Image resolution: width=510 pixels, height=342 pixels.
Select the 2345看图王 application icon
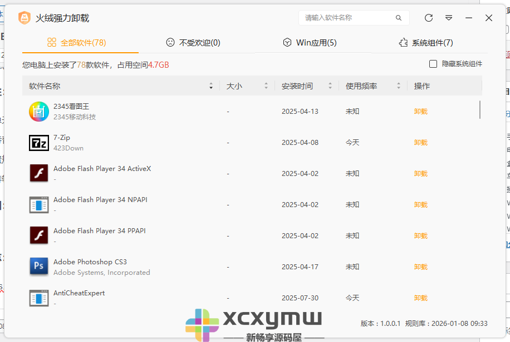38,111
